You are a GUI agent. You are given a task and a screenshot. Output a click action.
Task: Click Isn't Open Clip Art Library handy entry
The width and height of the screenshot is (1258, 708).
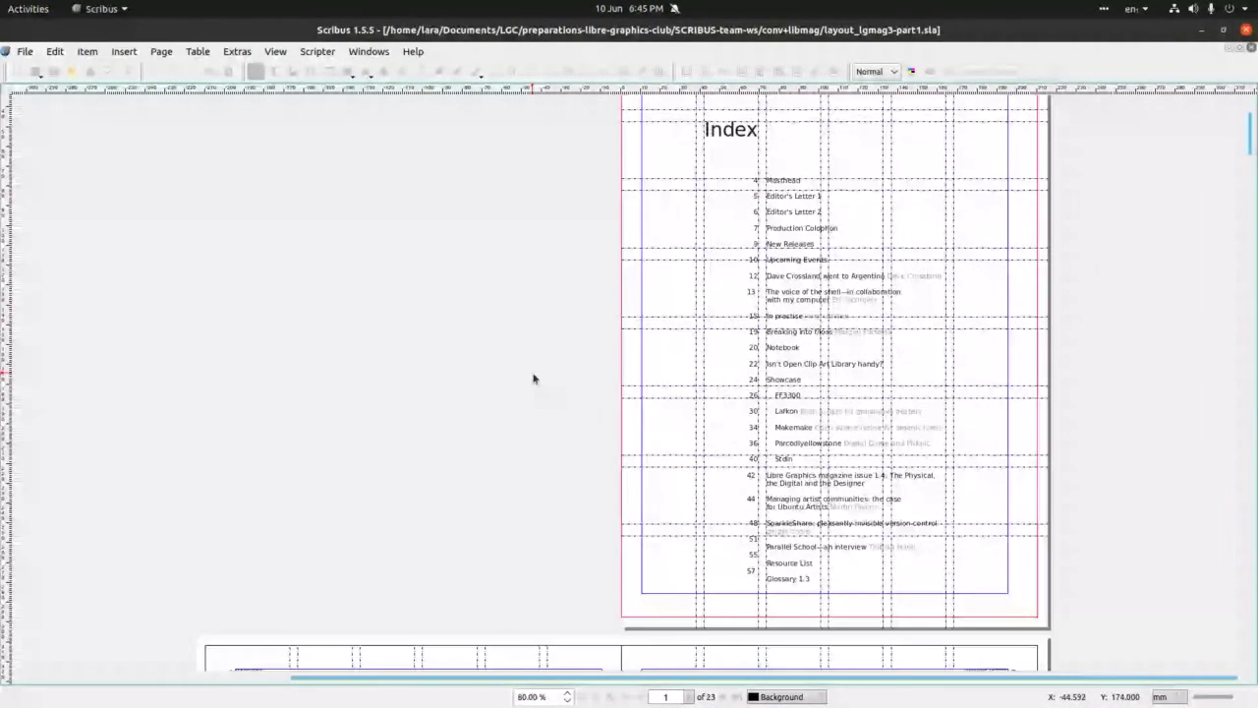coord(825,364)
